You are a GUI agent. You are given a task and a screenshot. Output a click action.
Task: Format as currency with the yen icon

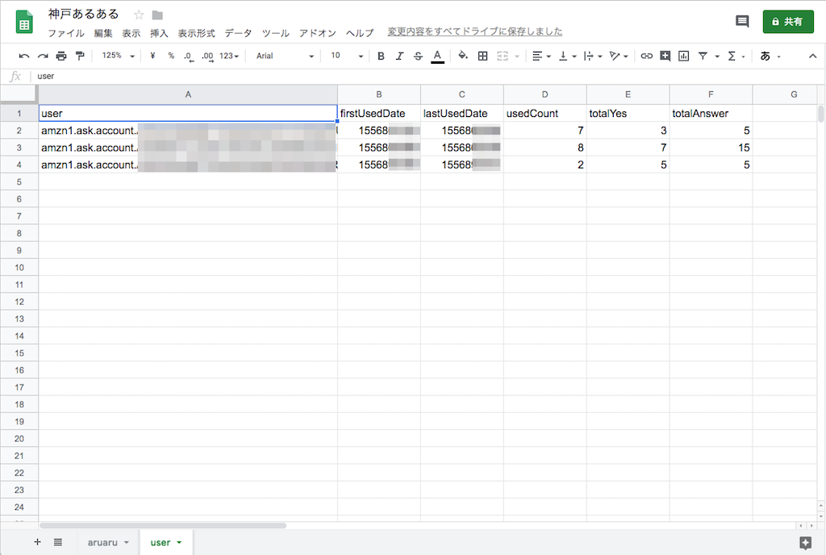pyautogui.click(x=152, y=56)
